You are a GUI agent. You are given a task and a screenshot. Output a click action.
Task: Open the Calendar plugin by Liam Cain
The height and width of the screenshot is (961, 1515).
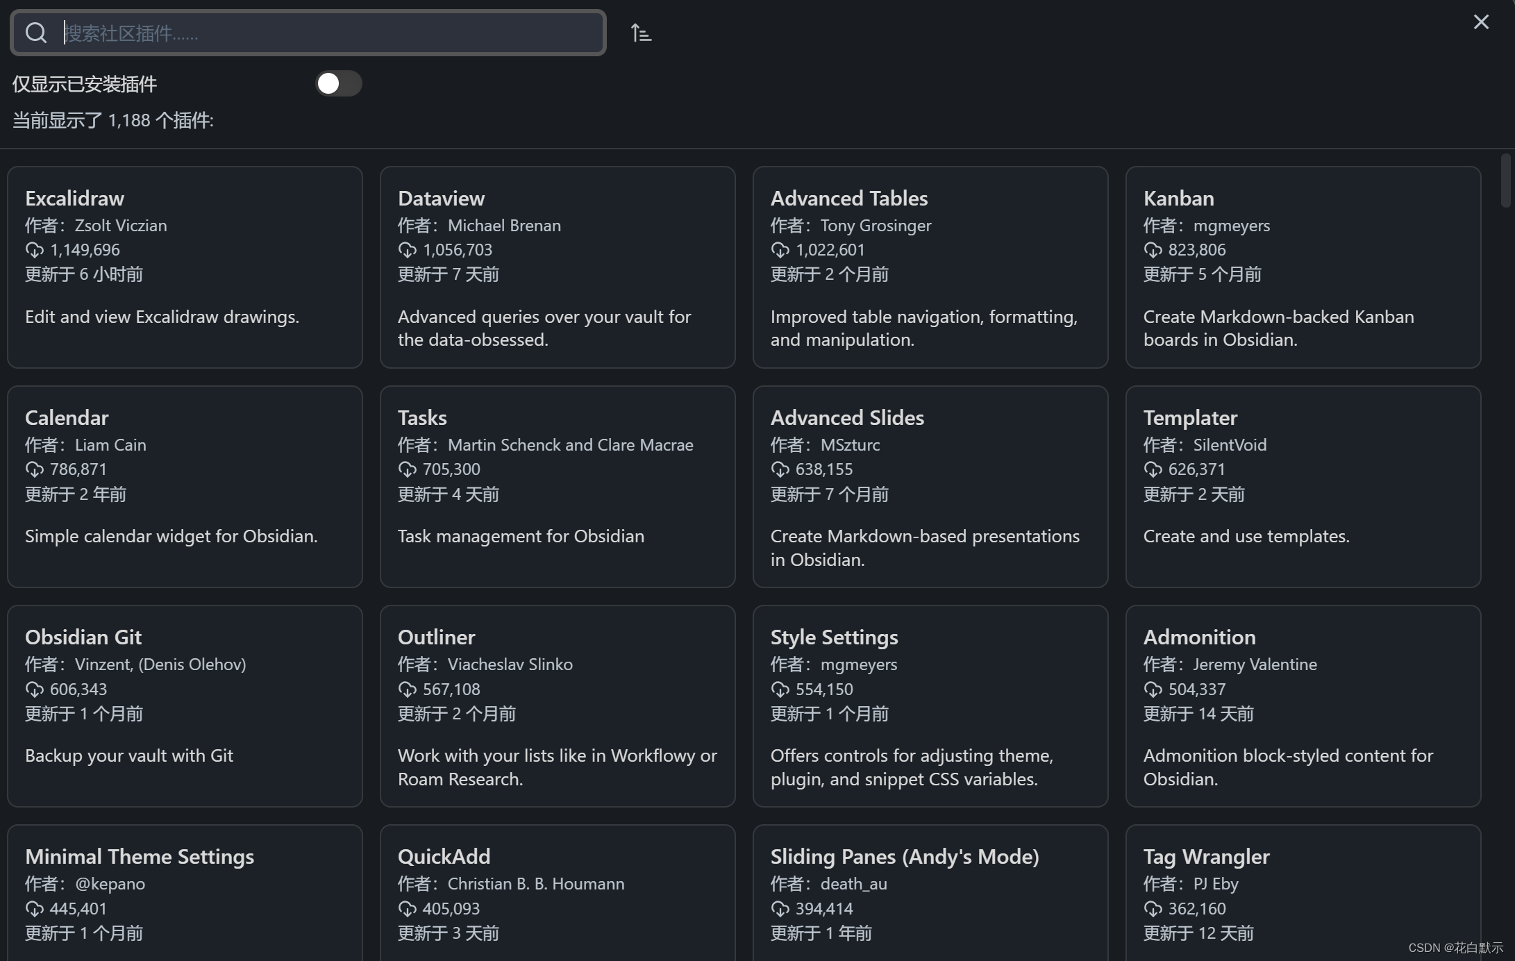[185, 487]
